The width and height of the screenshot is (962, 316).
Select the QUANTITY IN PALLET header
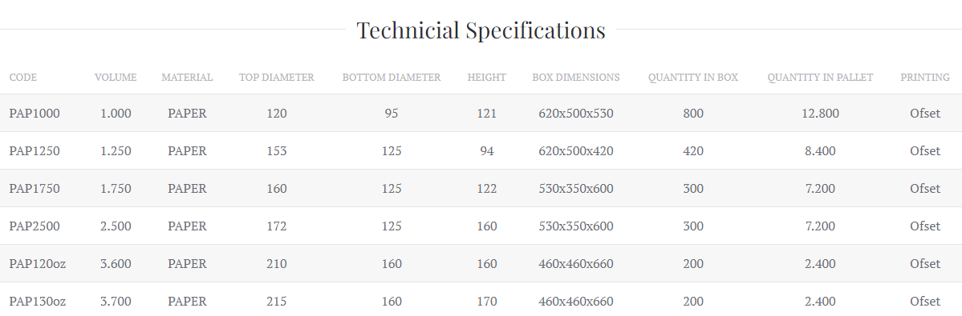820,78
